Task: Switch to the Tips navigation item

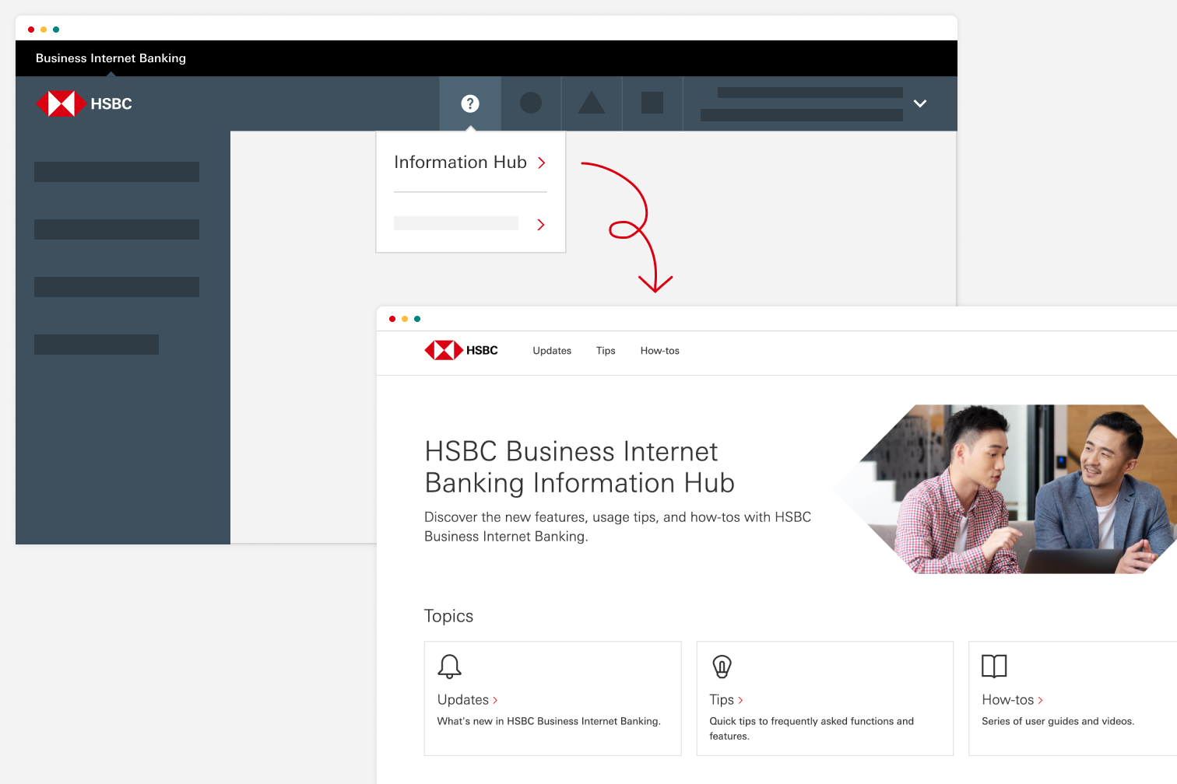Action: coord(606,350)
